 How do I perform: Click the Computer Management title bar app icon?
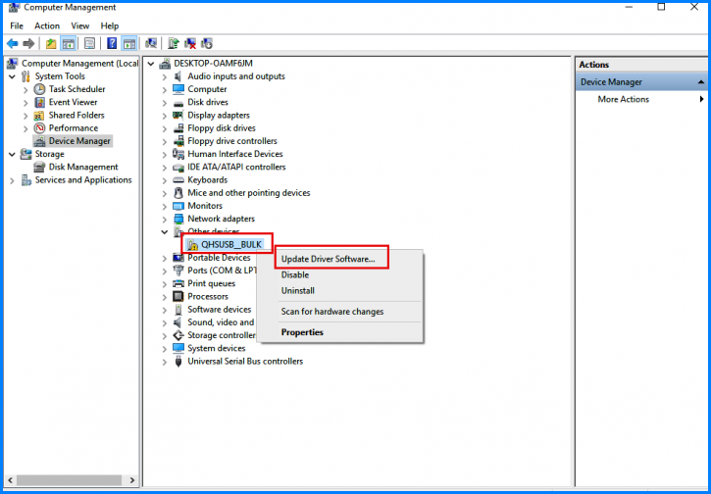[15, 7]
